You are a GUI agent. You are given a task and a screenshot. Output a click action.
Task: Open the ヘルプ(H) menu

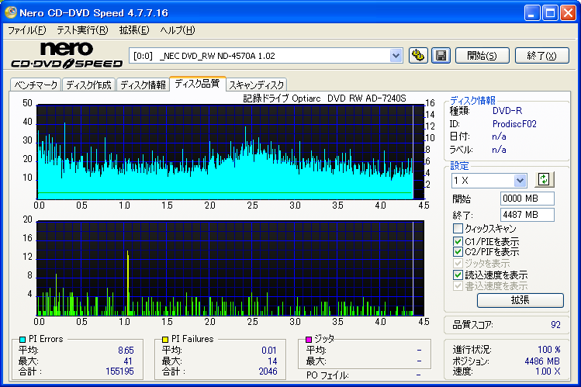point(177,30)
